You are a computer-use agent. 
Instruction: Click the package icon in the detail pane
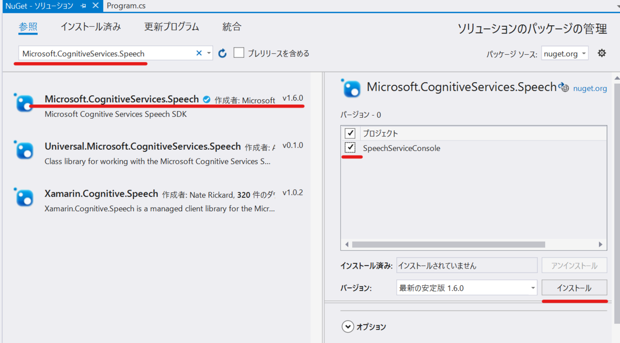tap(351, 88)
